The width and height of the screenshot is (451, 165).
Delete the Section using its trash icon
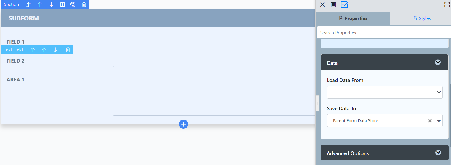pyautogui.click(x=84, y=5)
